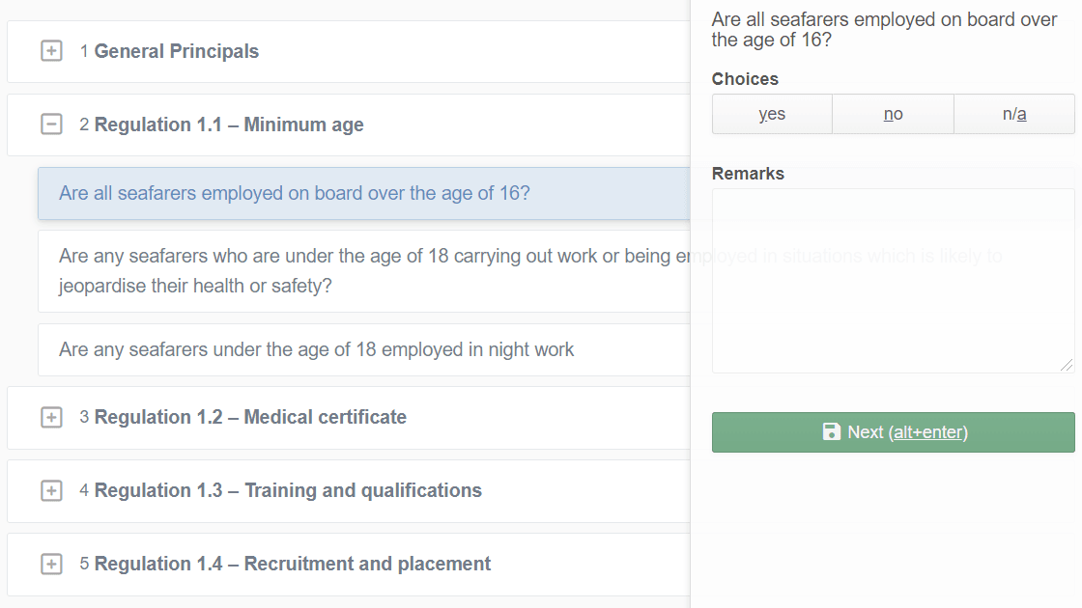Open question about under-18 health or safety
1082x608 pixels.
click(x=365, y=271)
